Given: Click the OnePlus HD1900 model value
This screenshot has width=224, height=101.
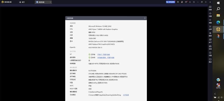Looking at the screenshot, I should coord(98,83).
